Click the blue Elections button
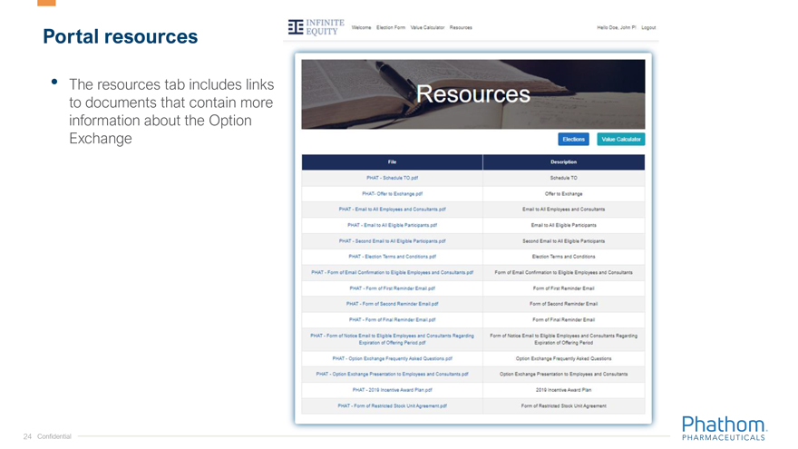 point(573,139)
